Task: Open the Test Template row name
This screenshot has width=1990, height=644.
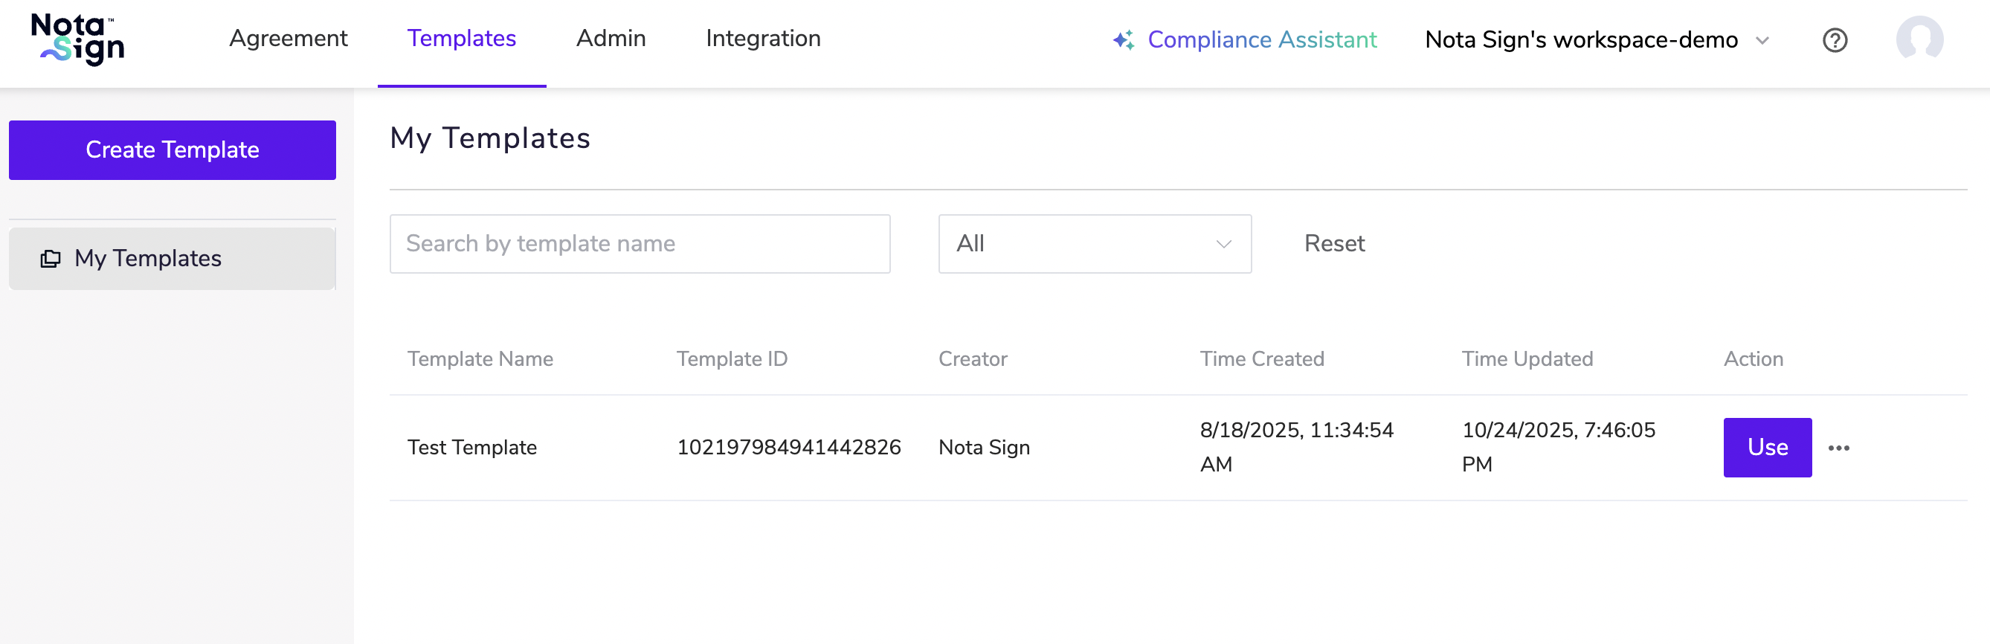Action: [471, 448]
